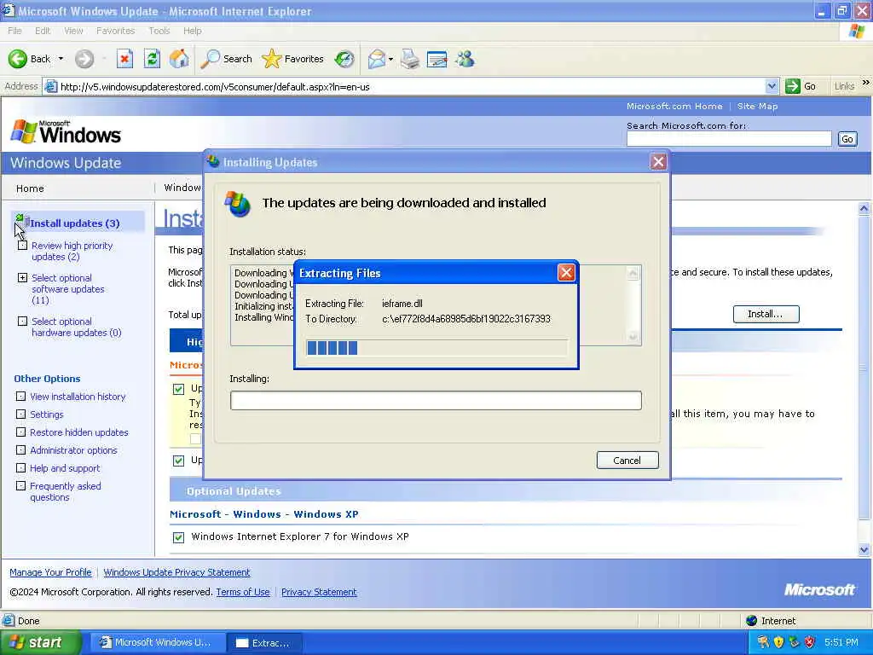
Task: Click Review high priority updates link
Action: click(72, 252)
